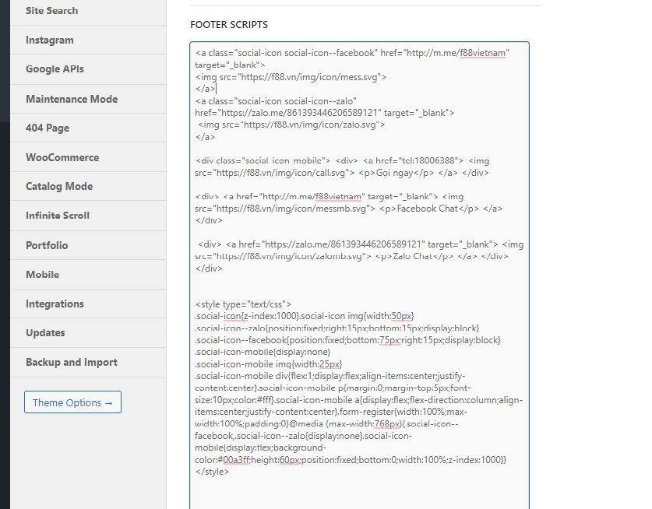The width and height of the screenshot is (652, 509).
Task: Select the Portfolio tab
Action: 47,245
